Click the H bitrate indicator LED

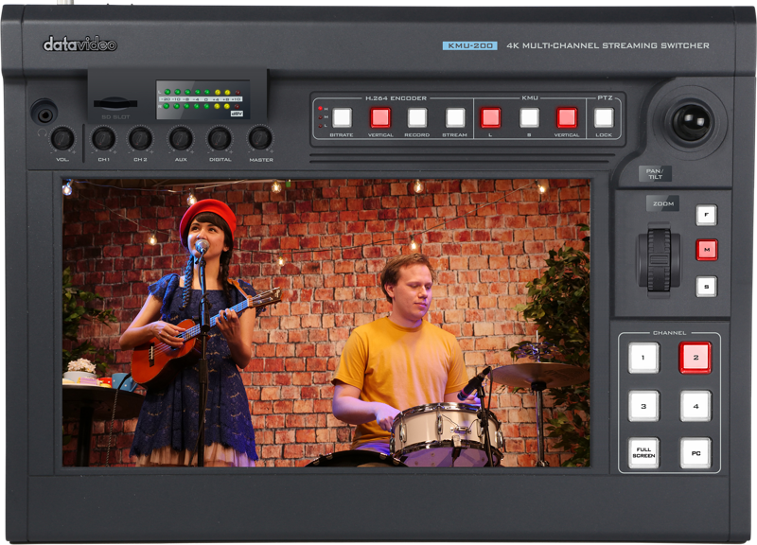point(320,109)
